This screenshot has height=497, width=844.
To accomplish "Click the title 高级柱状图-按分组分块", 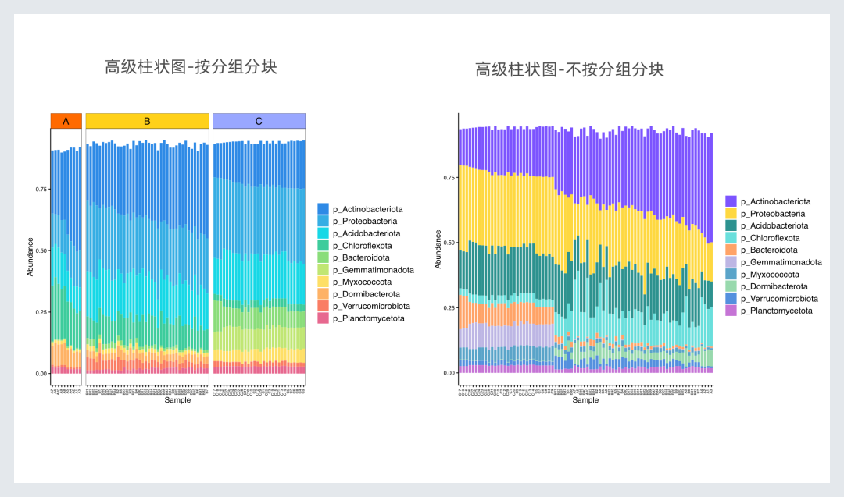I will (191, 66).
